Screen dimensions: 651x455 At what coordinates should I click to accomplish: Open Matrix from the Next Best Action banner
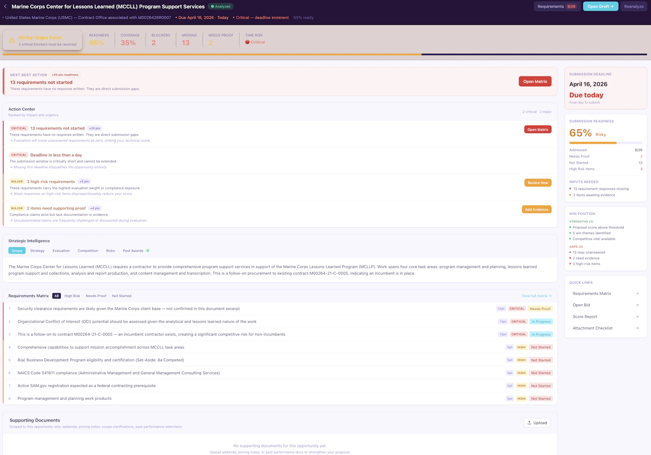535,81
